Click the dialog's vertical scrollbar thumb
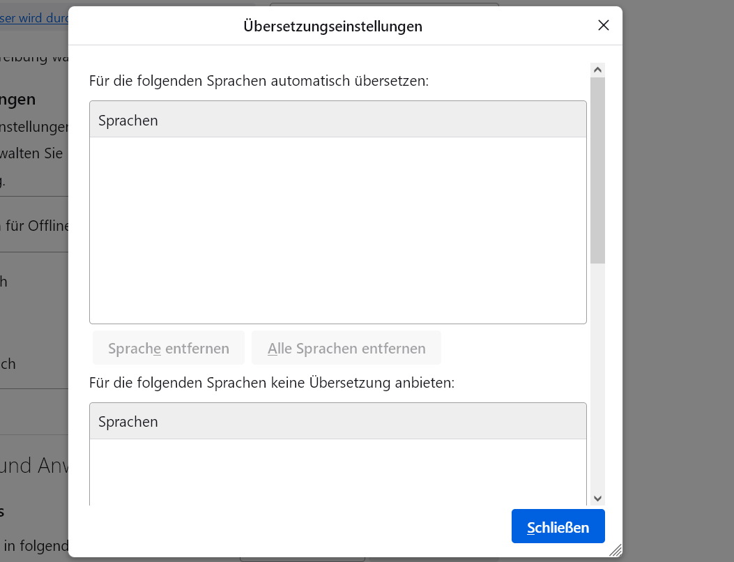The image size is (734, 562). tap(597, 169)
